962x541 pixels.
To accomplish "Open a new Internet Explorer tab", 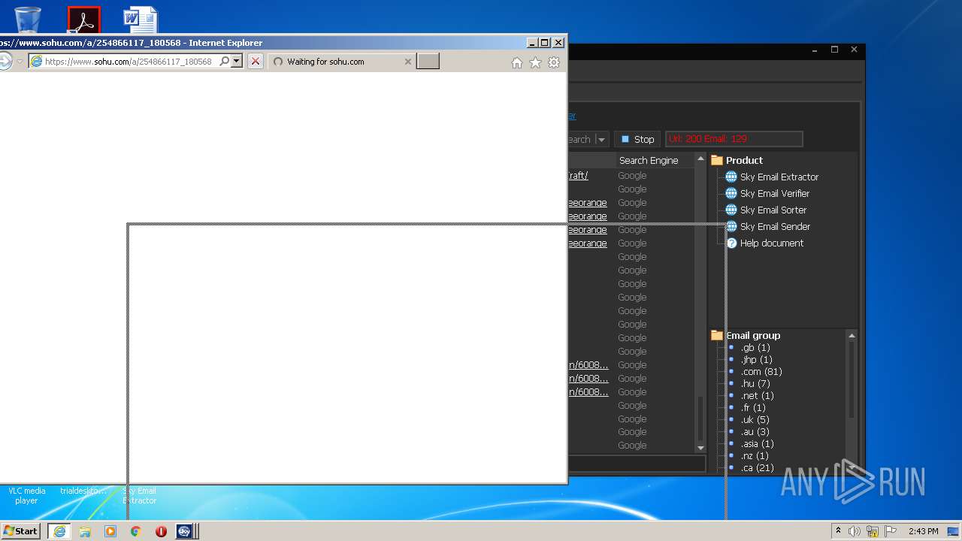I will pyautogui.click(x=428, y=62).
